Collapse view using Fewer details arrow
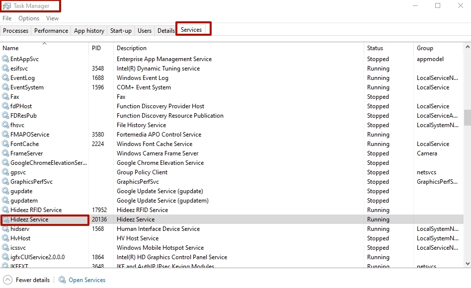The height and width of the screenshot is (288, 471). 7,280
